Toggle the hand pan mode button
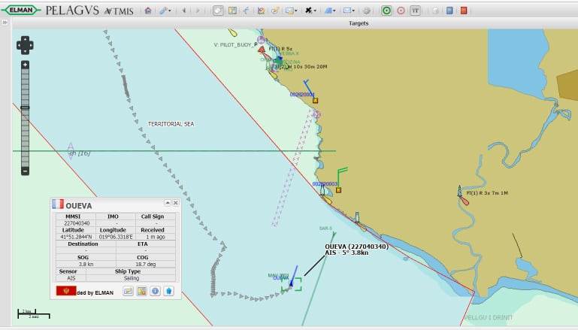The width and height of the screenshot is (578, 330). click(217, 11)
